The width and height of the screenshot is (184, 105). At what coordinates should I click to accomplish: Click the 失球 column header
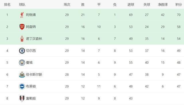pyautogui.click(x=147, y=5)
